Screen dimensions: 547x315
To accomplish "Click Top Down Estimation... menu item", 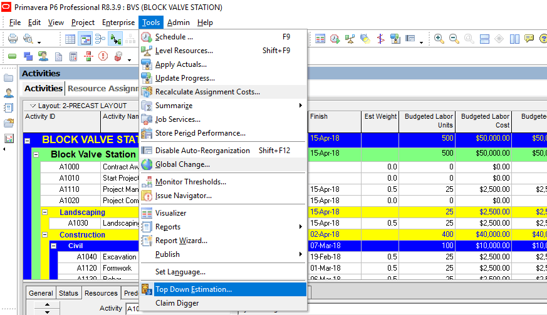I will pyautogui.click(x=223, y=289).
